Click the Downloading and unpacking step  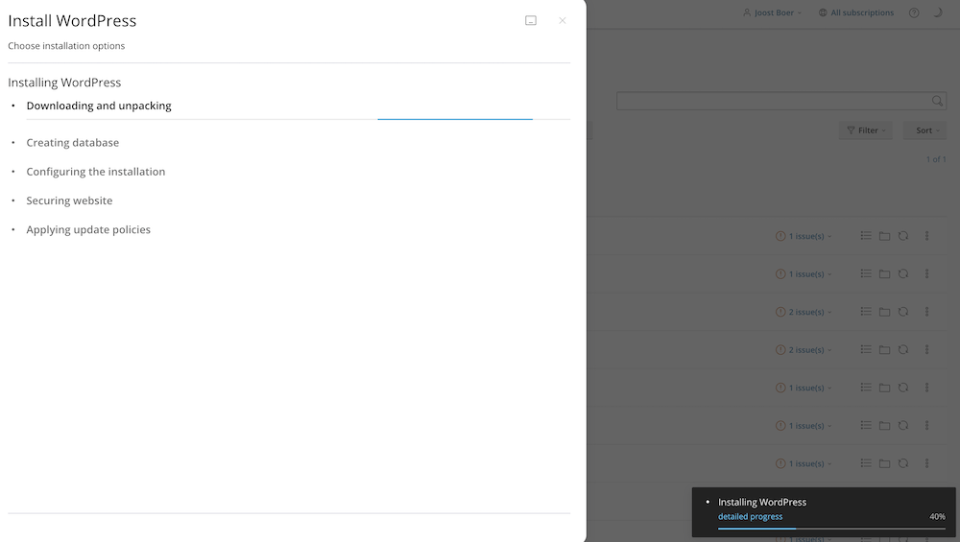pyautogui.click(x=99, y=106)
